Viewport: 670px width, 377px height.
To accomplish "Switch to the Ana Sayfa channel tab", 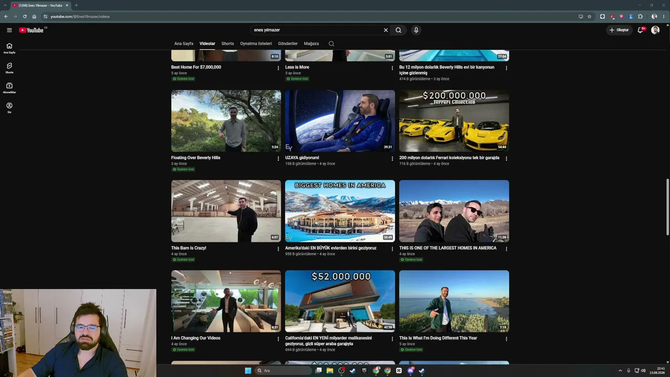I will click(x=184, y=43).
